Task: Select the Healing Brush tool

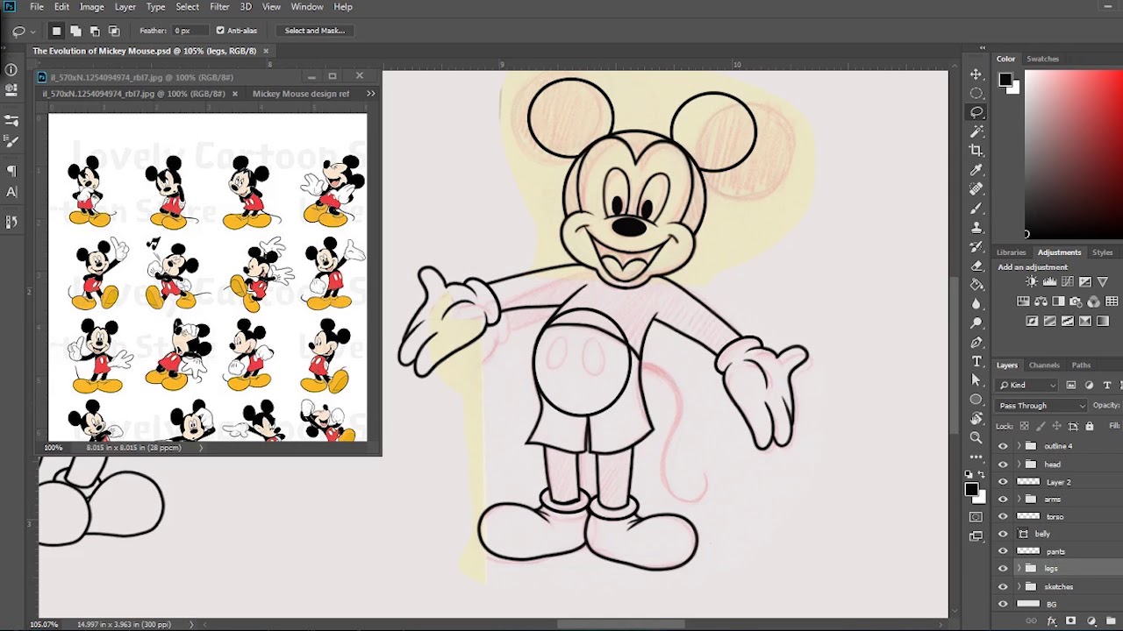Action: 976,189
